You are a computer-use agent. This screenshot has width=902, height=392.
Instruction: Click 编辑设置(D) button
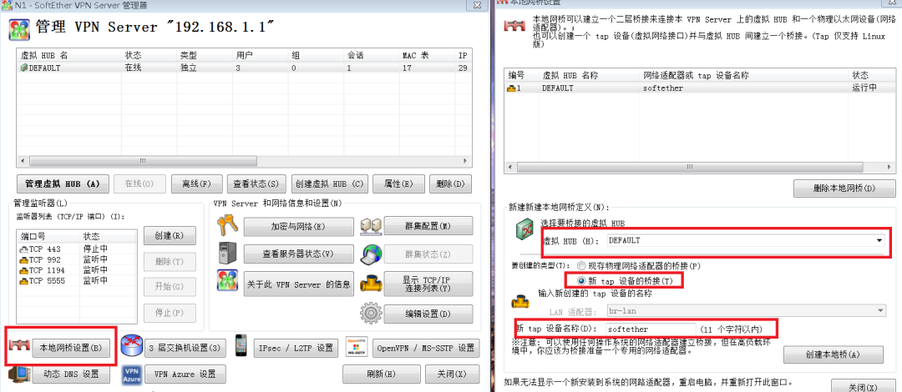click(x=428, y=314)
